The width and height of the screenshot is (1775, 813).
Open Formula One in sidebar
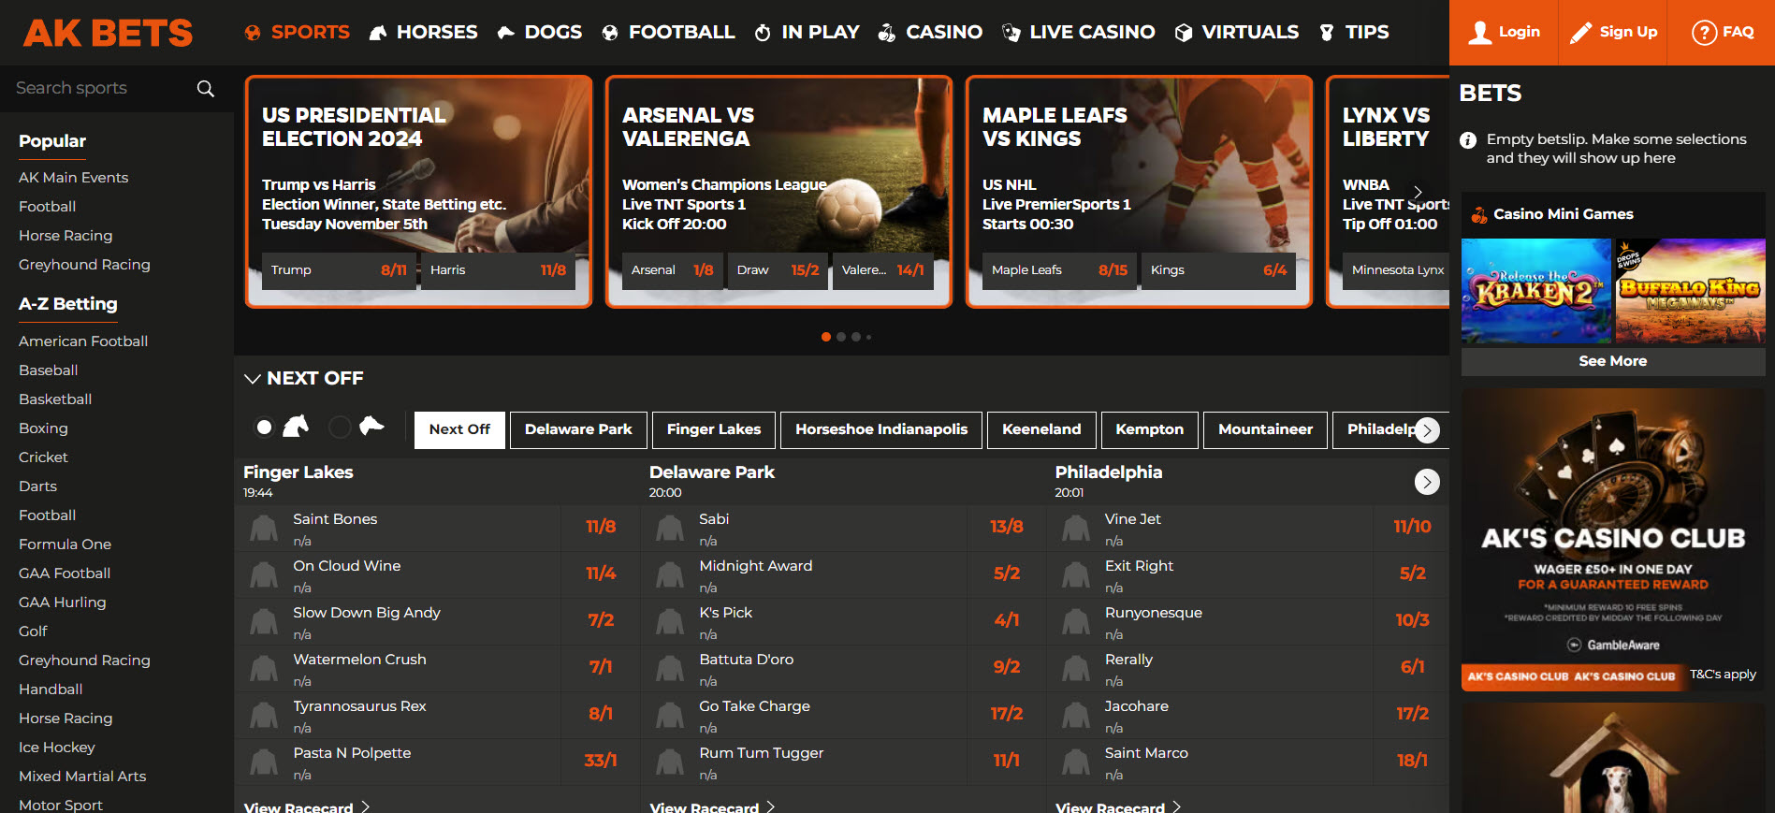(65, 544)
